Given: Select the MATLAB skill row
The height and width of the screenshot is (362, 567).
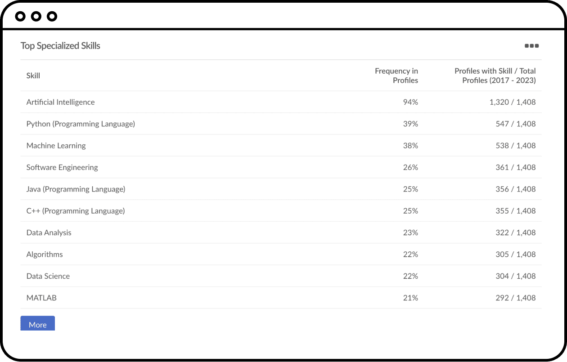Looking at the screenshot, I should coord(281,298).
